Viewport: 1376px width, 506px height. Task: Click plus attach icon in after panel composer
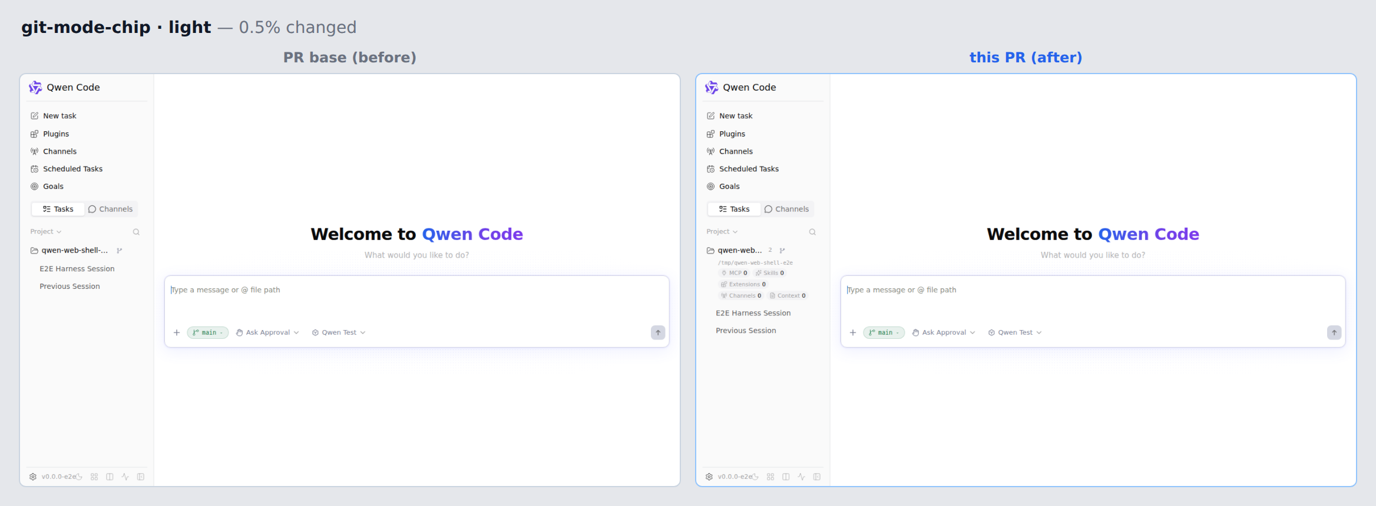tap(853, 332)
